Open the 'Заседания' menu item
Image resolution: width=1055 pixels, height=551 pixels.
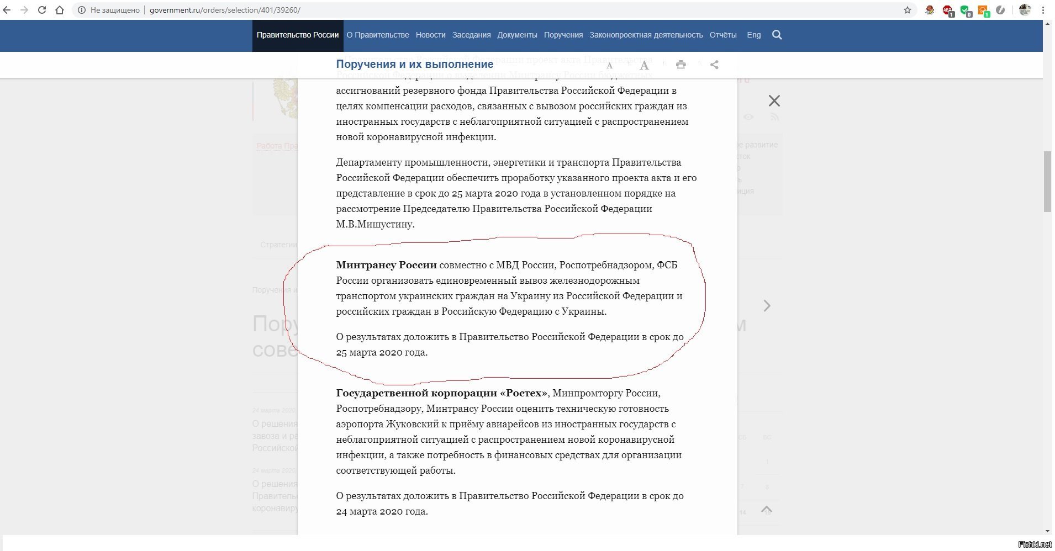pyautogui.click(x=471, y=35)
